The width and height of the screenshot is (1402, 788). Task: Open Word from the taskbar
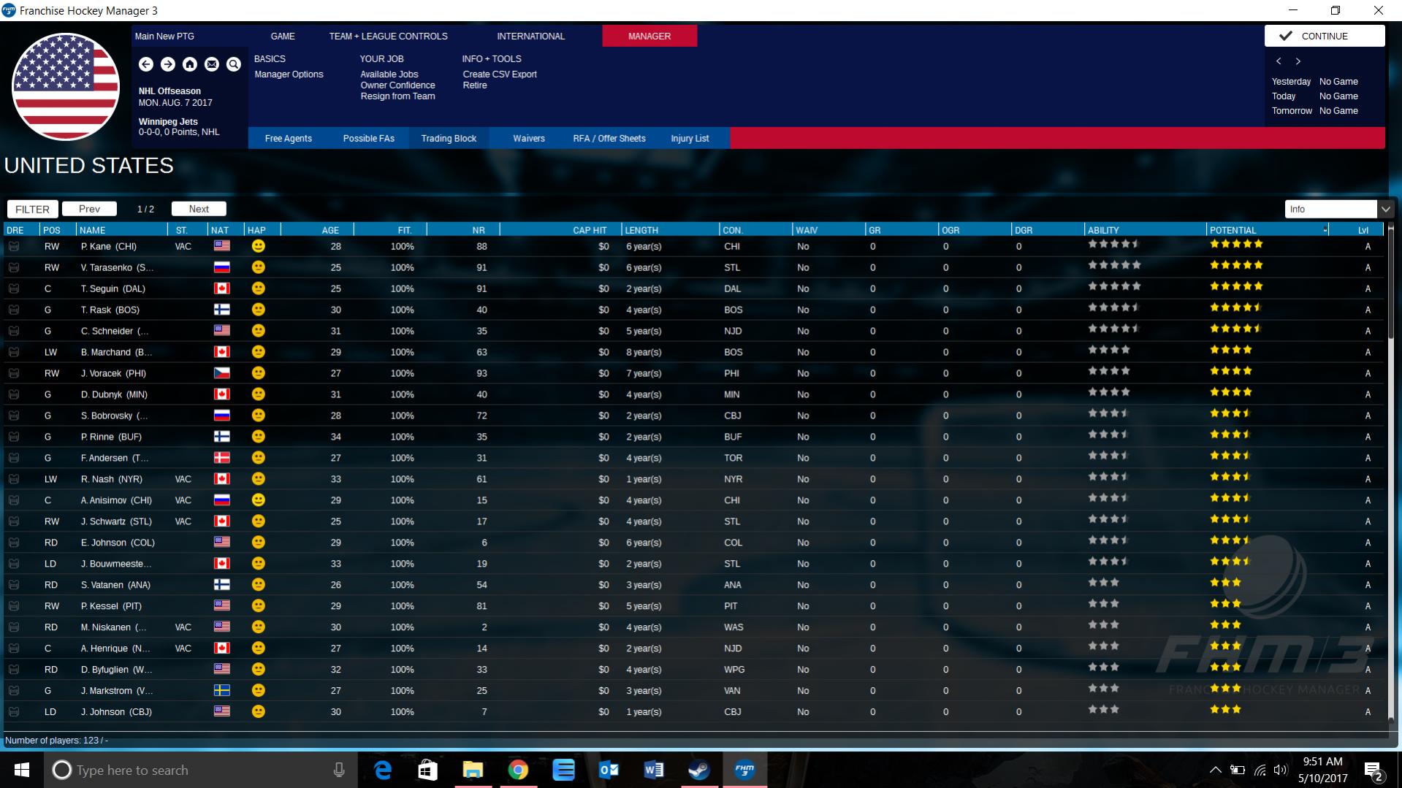[x=654, y=770]
